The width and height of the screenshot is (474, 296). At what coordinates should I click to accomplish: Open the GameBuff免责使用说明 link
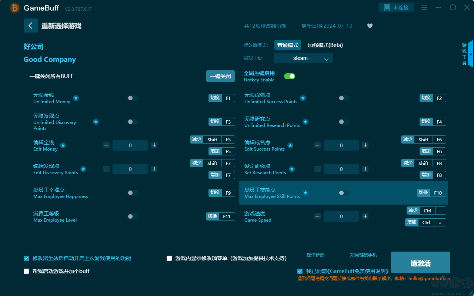click(x=359, y=271)
